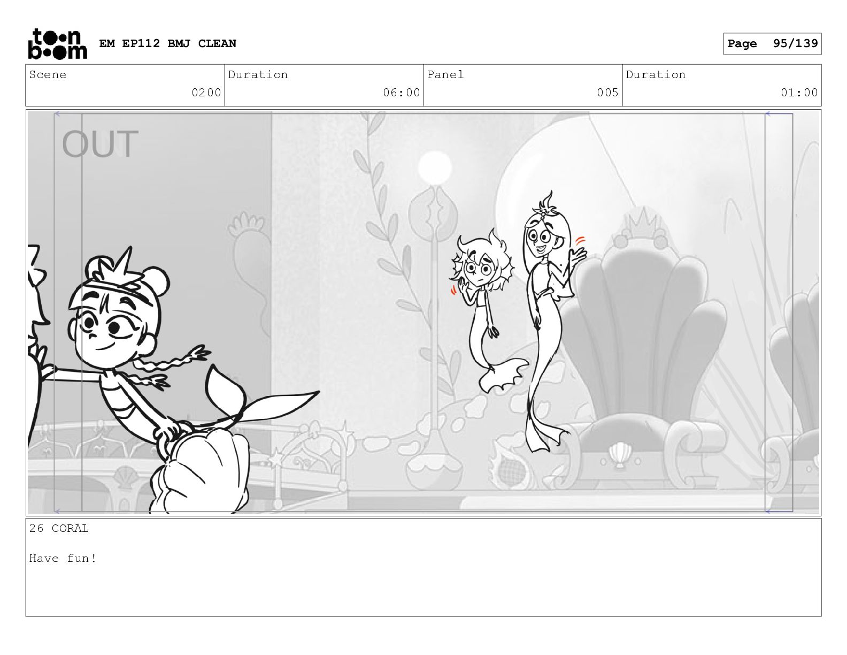Viewport: 847px width, 655px height.
Task: Click the 'Scene' header label
Action: point(48,74)
